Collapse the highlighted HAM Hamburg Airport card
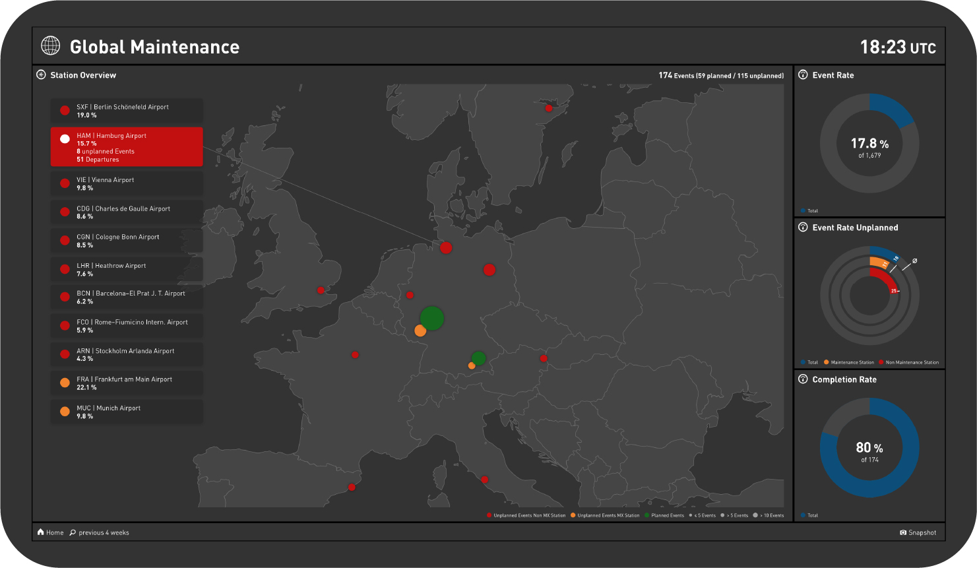977x568 pixels. tap(127, 147)
